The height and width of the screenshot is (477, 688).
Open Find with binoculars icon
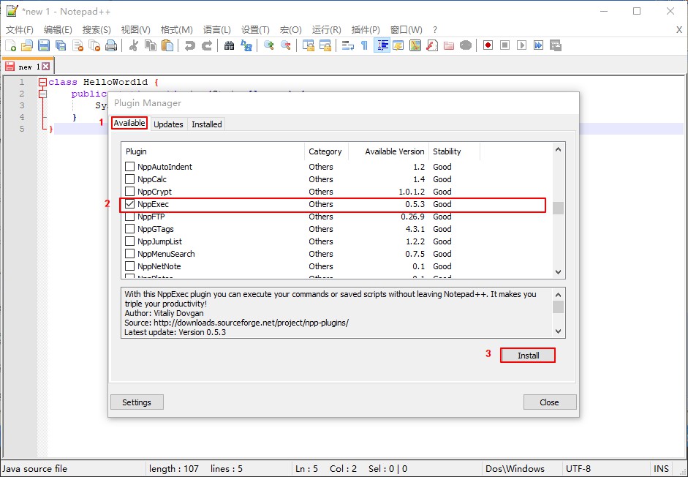pos(229,45)
